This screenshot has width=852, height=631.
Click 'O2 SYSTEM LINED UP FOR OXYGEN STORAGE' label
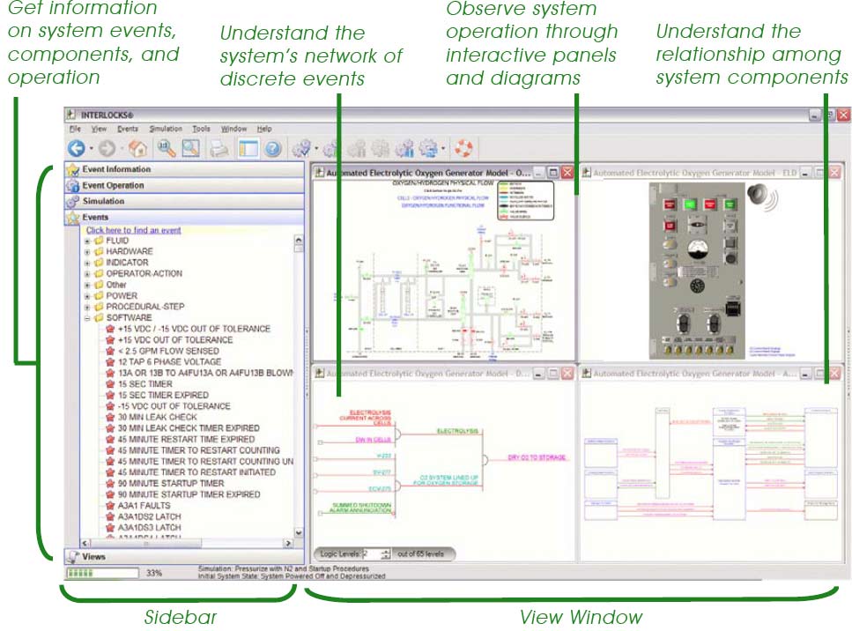pyautogui.click(x=446, y=480)
